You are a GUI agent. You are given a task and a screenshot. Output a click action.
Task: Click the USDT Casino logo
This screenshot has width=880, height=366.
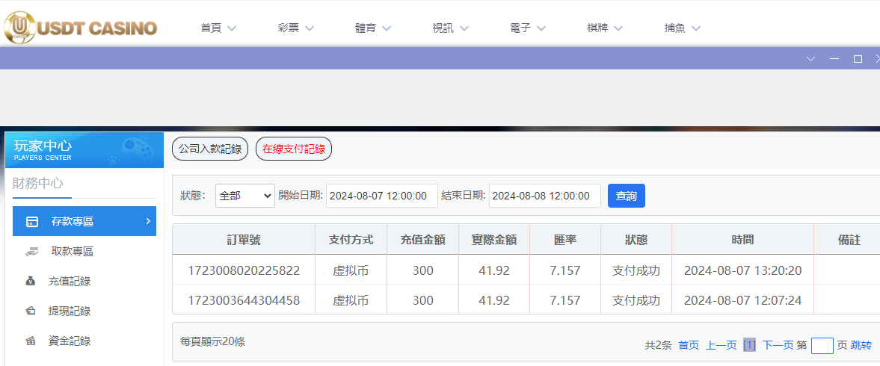click(x=80, y=28)
